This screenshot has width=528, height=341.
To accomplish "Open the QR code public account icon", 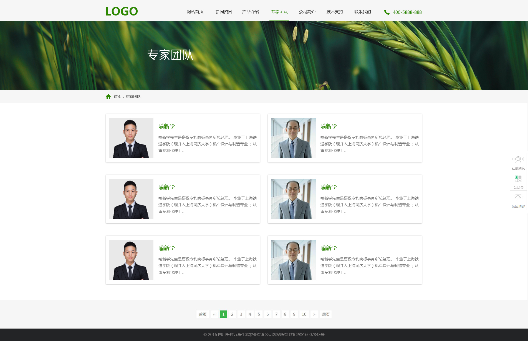I will (x=518, y=179).
